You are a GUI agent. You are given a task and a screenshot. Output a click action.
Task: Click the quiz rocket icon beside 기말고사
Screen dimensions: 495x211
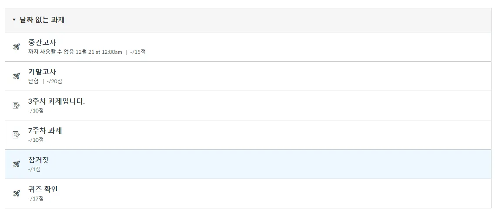(x=16, y=76)
